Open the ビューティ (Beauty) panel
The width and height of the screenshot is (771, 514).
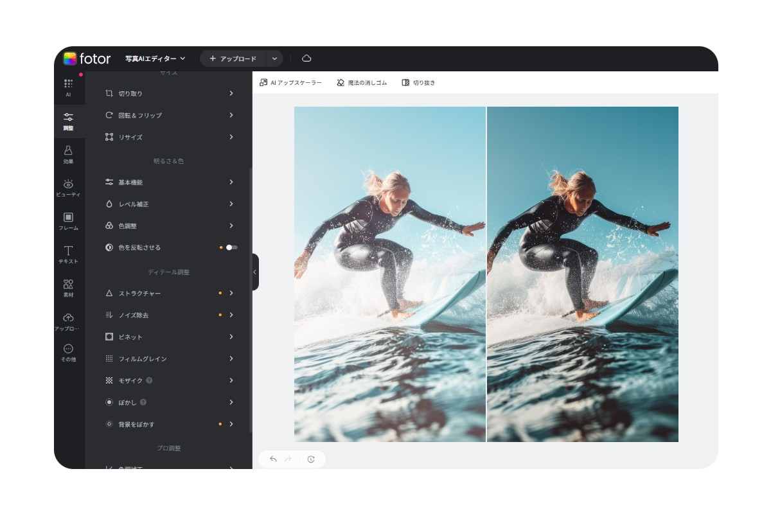click(69, 188)
